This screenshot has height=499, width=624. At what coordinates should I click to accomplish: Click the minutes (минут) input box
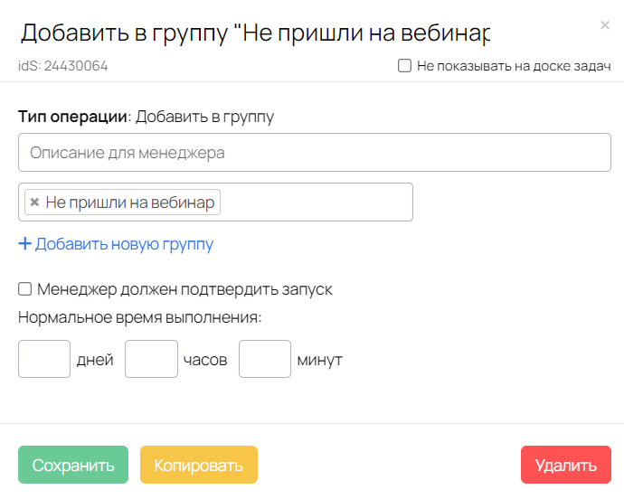pos(264,359)
